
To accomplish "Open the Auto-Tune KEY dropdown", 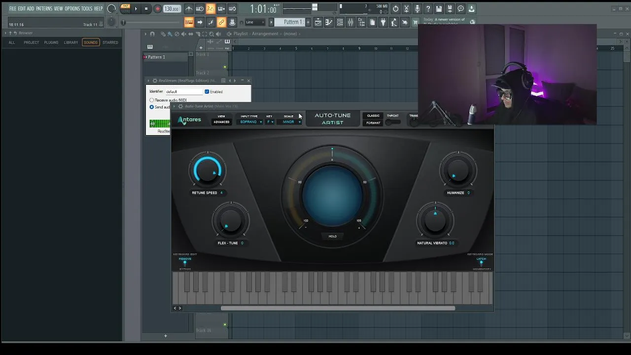I will point(270,122).
